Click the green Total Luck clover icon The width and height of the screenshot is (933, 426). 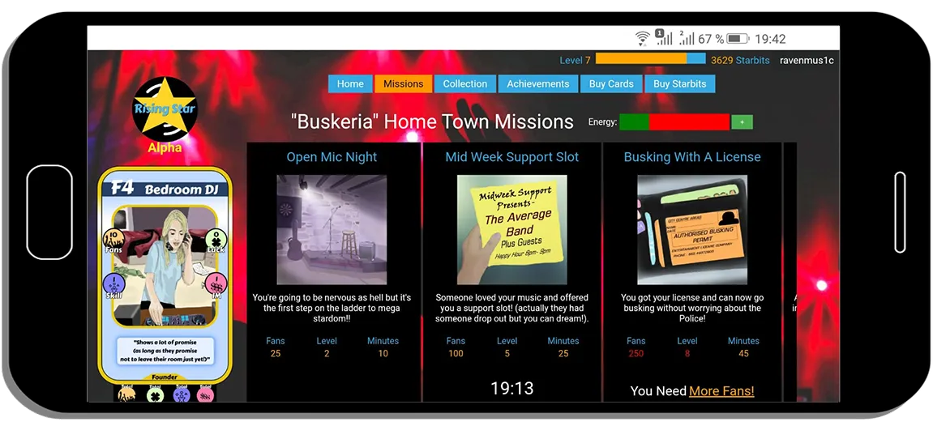pyautogui.click(x=154, y=394)
